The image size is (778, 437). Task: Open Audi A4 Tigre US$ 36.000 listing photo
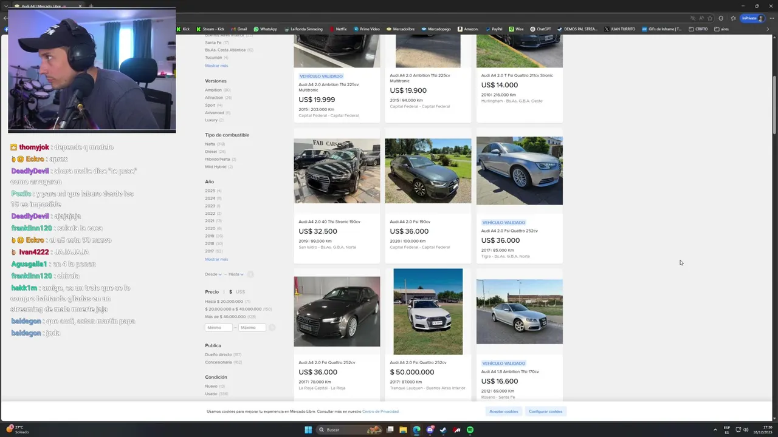pyautogui.click(x=520, y=171)
